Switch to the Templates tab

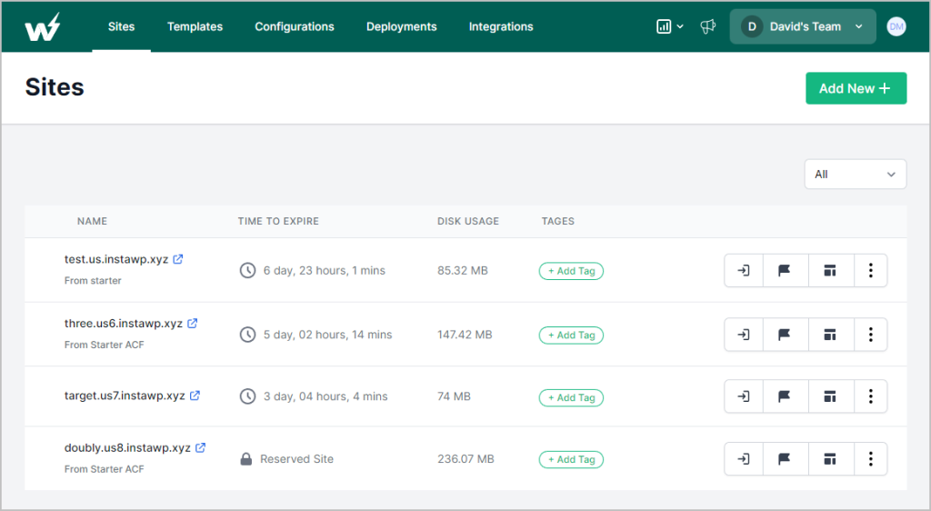tap(195, 27)
